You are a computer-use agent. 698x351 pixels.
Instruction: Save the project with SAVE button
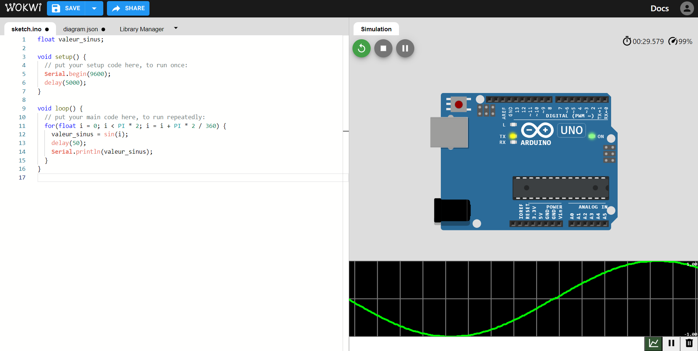(x=66, y=8)
